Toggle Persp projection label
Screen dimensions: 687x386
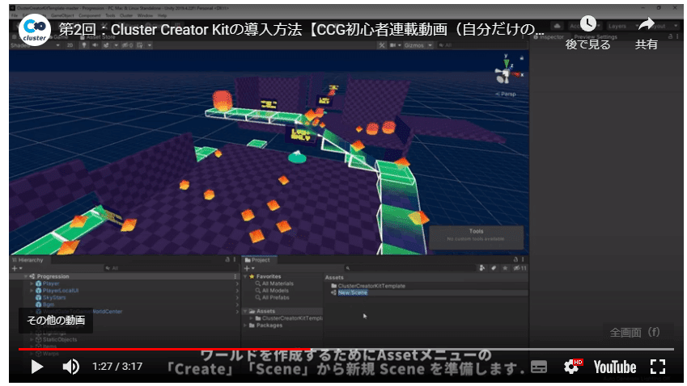tap(506, 94)
